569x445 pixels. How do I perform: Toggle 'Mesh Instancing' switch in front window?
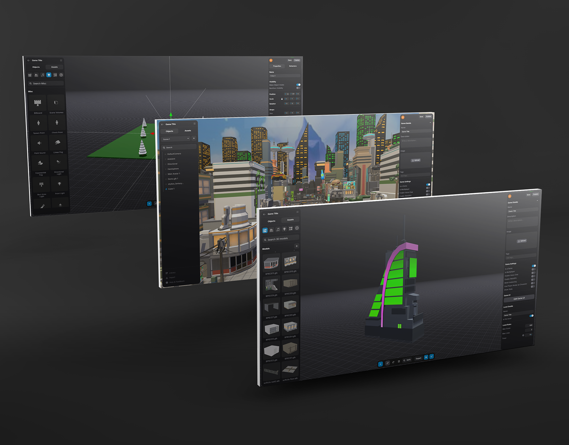(x=533, y=280)
